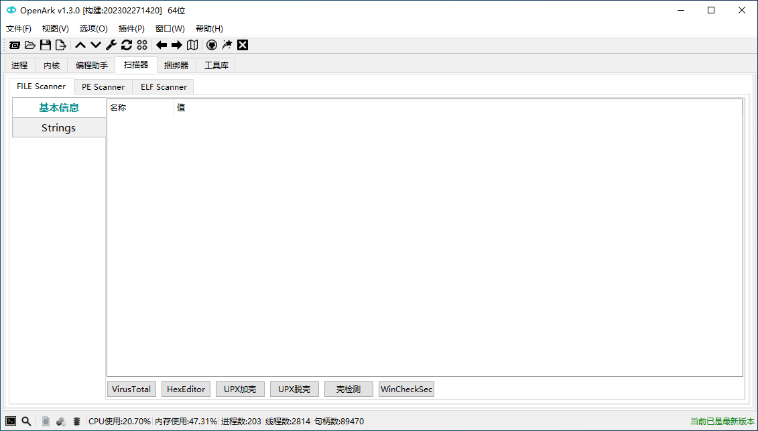758x431 pixels.
Task: Click the floppy disk save icon
Action: [46, 45]
